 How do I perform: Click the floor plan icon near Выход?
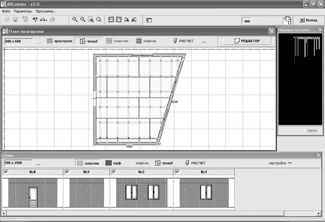coord(288,20)
